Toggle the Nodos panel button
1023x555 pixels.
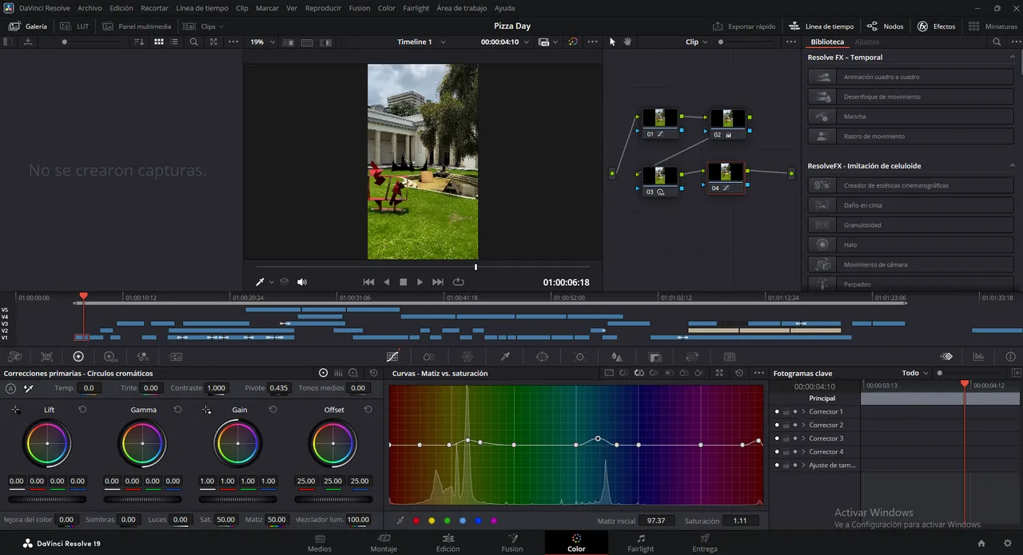[886, 26]
